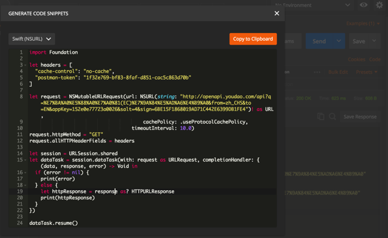Click the 'dataTask.resume()' line
This screenshot has height=238, width=388.
click(54, 223)
